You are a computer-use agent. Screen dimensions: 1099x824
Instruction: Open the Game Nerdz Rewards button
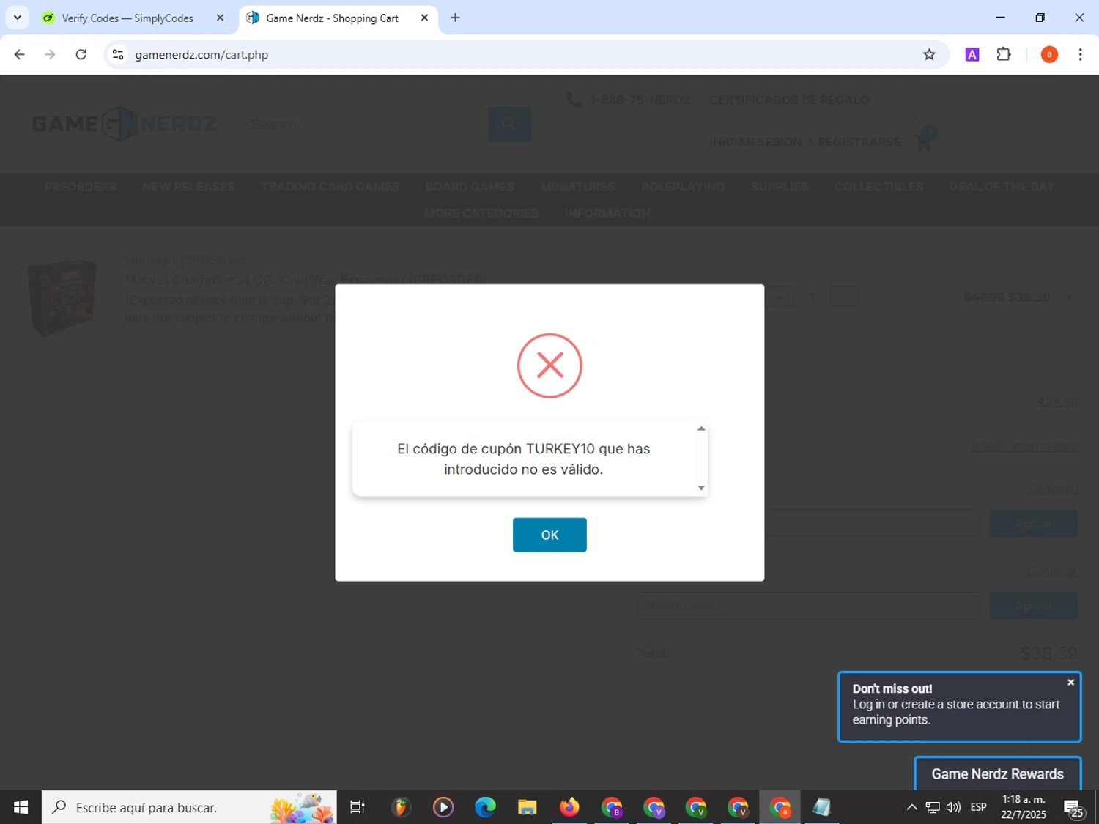coord(997,773)
